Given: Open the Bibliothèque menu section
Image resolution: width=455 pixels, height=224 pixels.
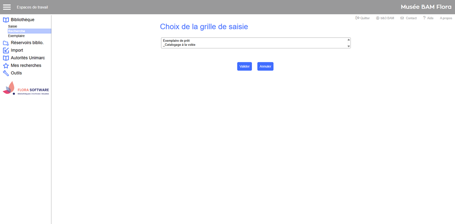Looking at the screenshot, I should [23, 20].
